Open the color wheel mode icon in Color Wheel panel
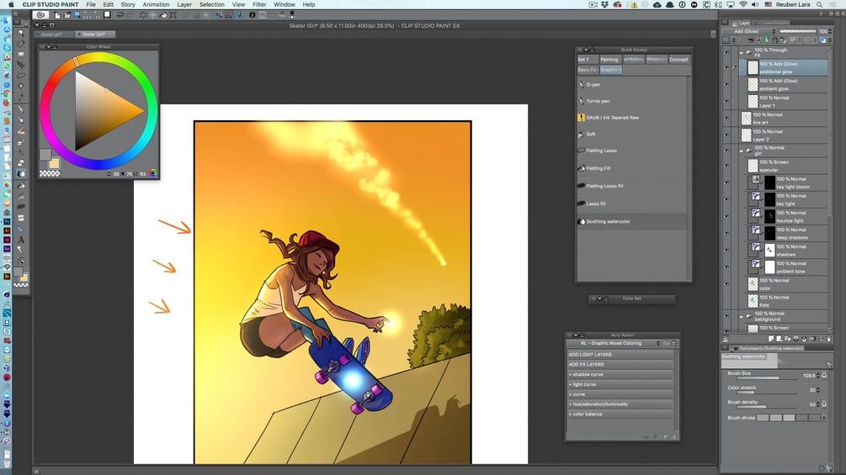 153,173
